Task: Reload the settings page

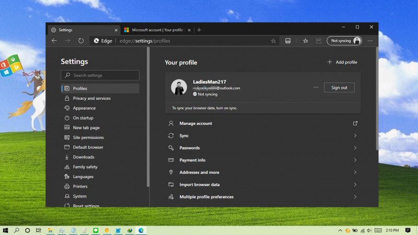Action: click(81, 41)
